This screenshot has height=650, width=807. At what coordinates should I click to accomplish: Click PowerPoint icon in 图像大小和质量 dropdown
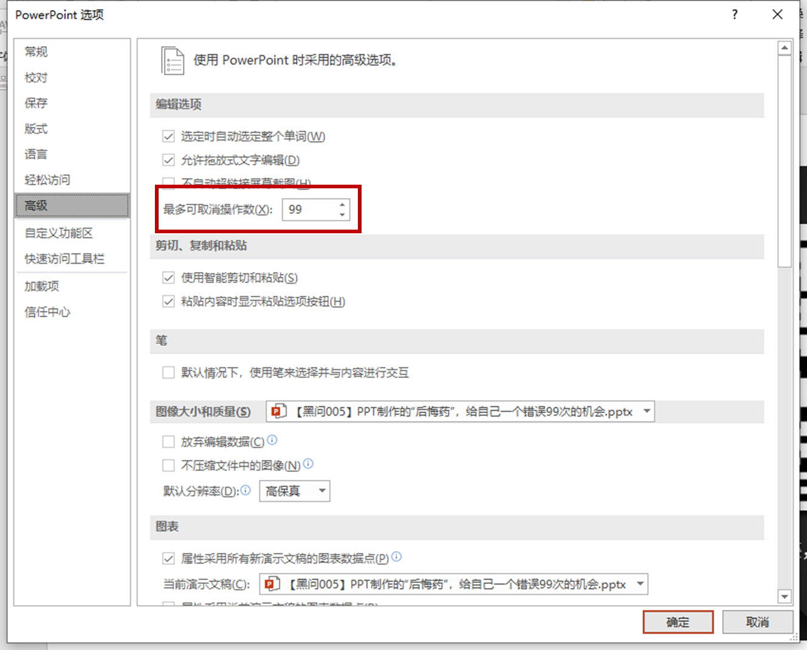[279, 411]
